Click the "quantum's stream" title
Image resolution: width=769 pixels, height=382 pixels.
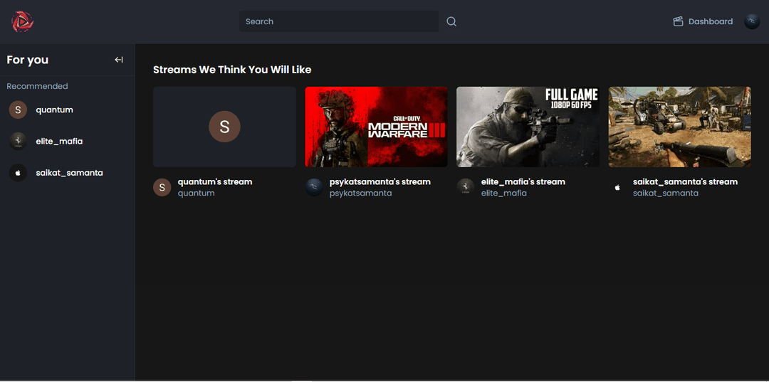tap(215, 181)
